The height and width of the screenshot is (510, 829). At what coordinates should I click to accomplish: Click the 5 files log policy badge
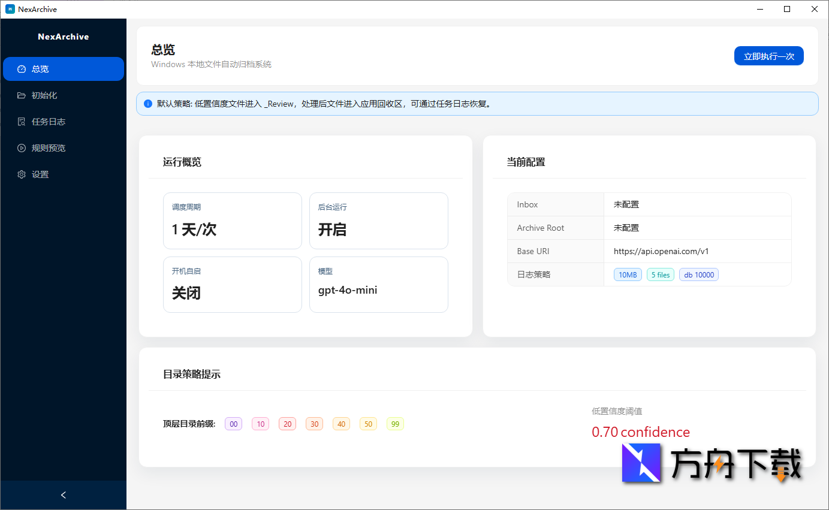tap(660, 274)
